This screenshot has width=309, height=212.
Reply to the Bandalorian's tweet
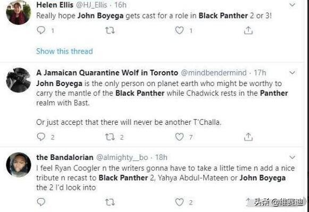41,202
